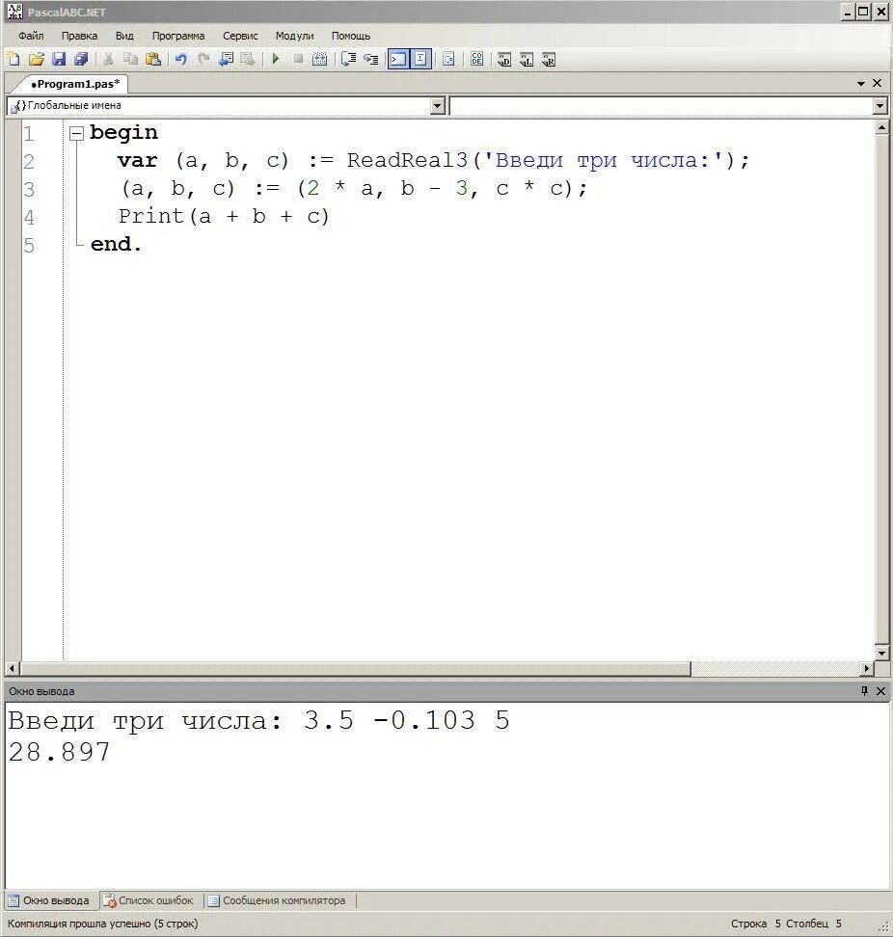This screenshot has width=893, height=937.
Task: Click line number 3 in the editor gutter
Action: point(29,190)
